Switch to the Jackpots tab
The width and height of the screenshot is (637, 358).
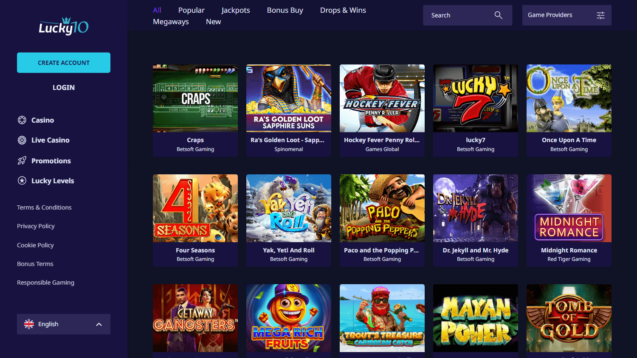click(236, 10)
